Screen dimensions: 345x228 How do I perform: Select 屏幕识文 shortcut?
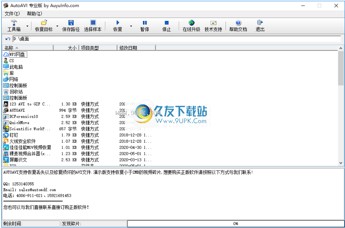[x=15, y=160]
